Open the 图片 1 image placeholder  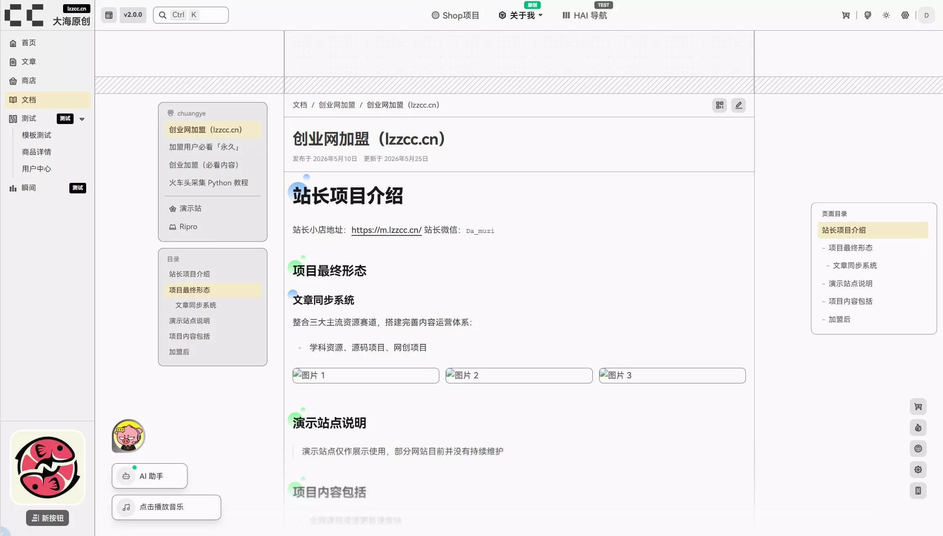pyautogui.click(x=366, y=375)
